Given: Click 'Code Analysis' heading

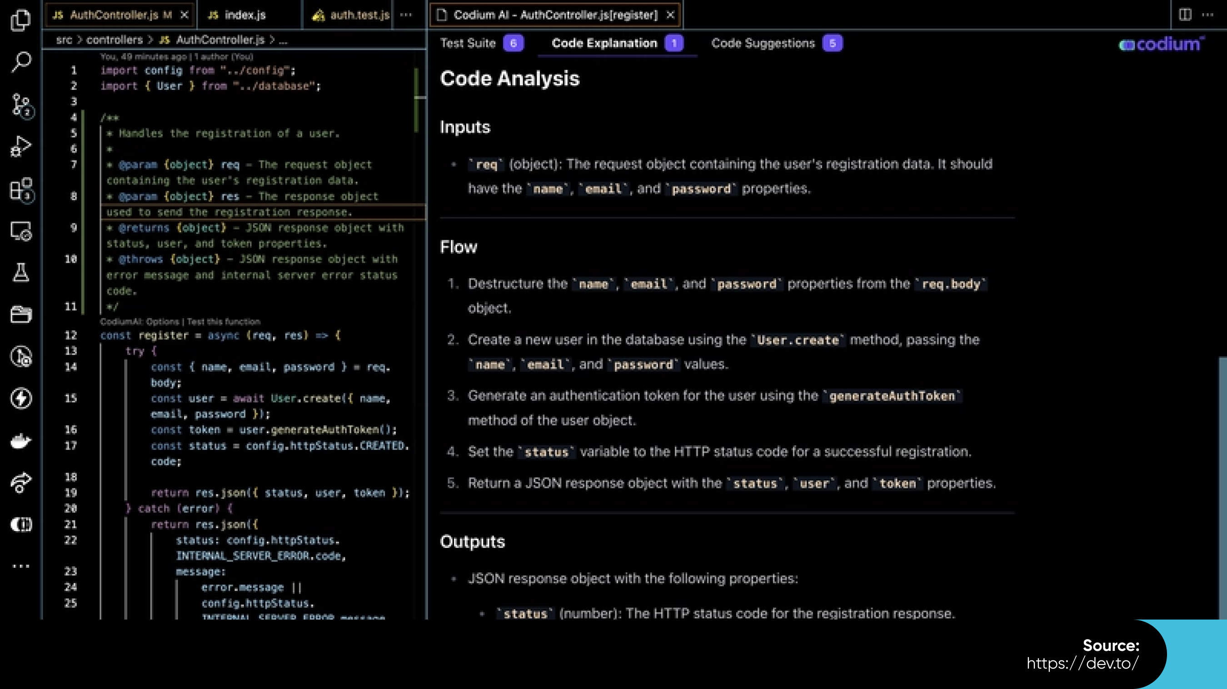Looking at the screenshot, I should point(510,79).
